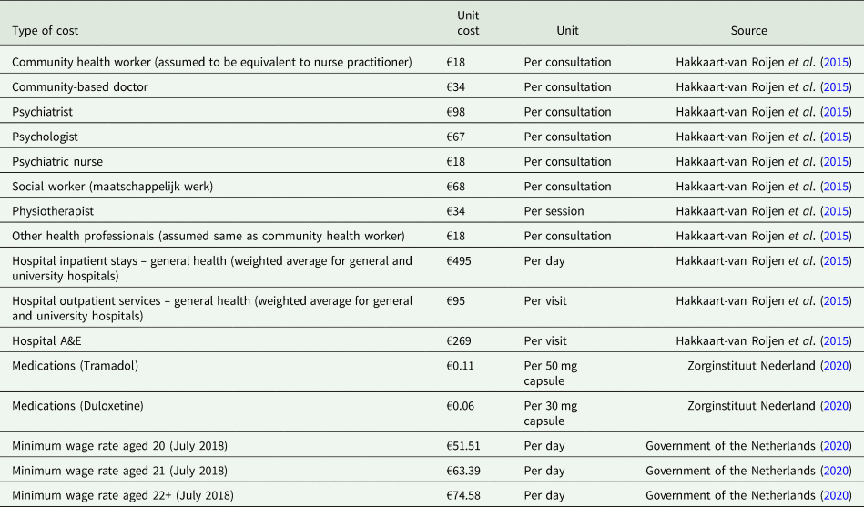Image resolution: width=864 pixels, height=507 pixels.
Task: Open the 2015 citation for Physiotherapist row
Action: pyautogui.click(x=836, y=211)
